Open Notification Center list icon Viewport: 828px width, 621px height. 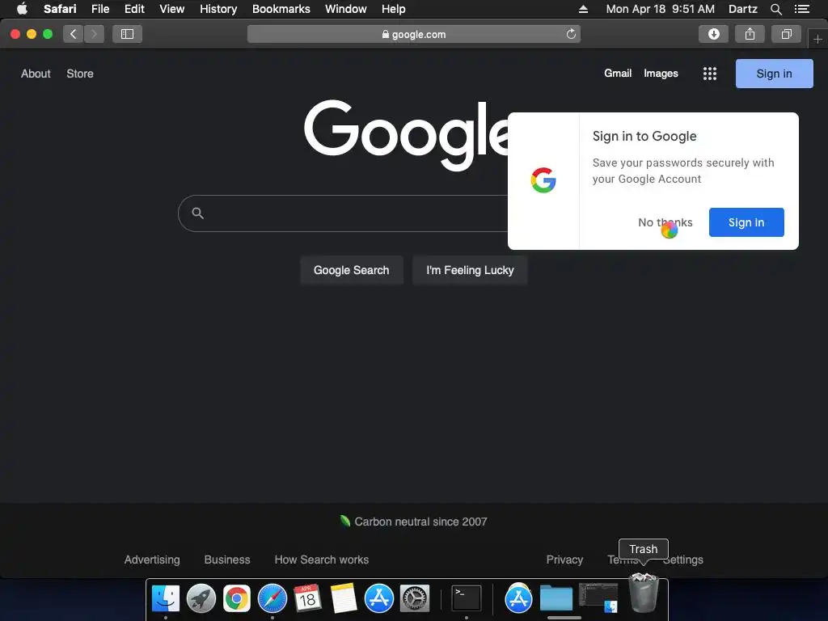[802, 9]
